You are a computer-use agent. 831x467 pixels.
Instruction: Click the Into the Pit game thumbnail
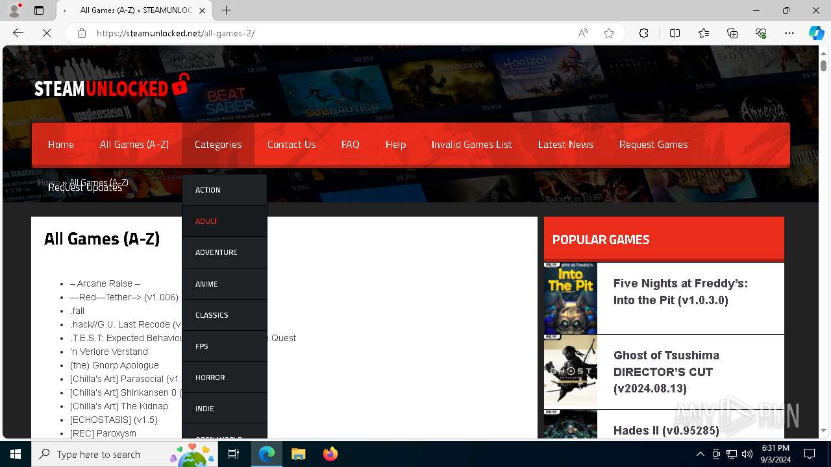[x=571, y=298]
